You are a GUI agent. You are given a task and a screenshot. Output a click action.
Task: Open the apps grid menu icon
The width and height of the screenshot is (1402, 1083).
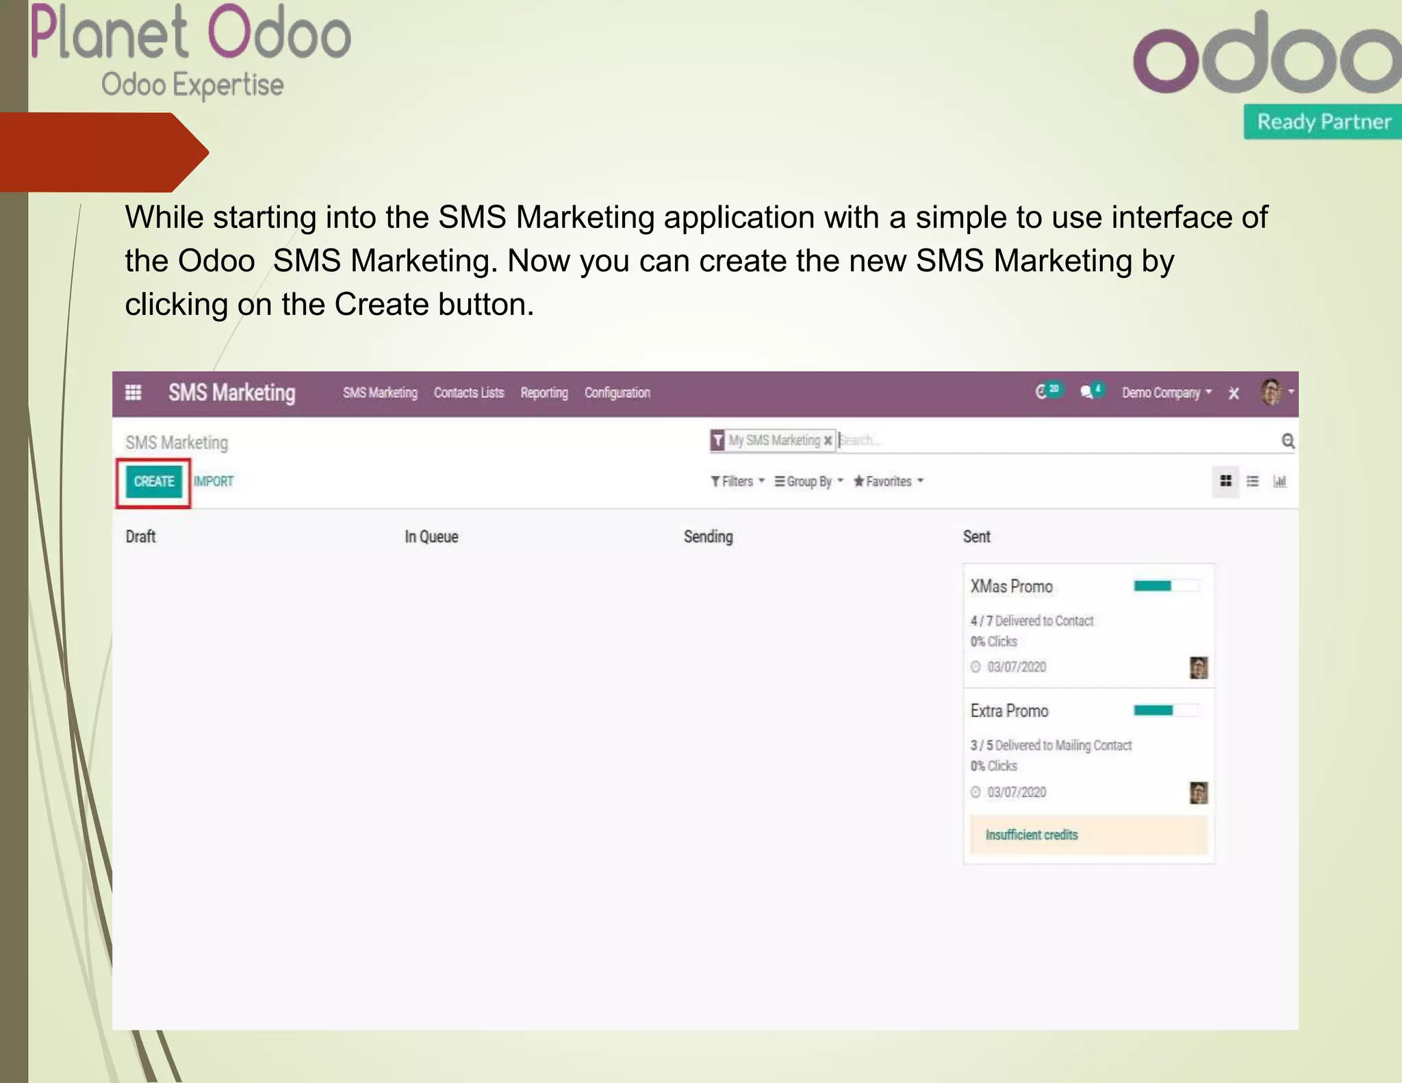tap(133, 393)
